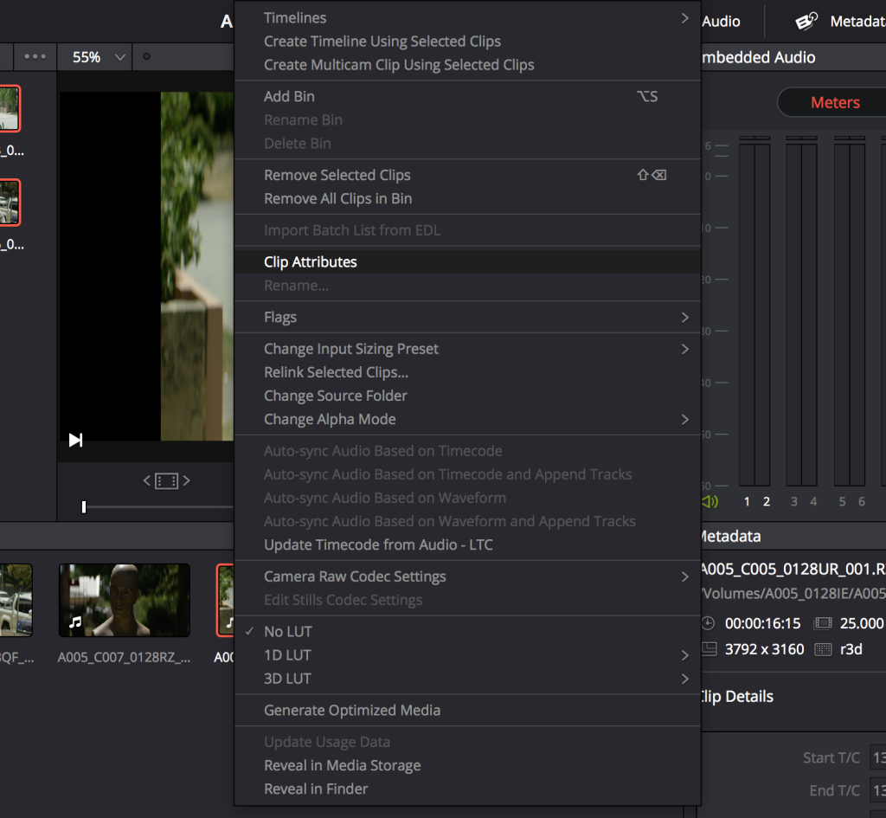
Task: Open the Metadata panel tag icon
Action: click(x=806, y=22)
